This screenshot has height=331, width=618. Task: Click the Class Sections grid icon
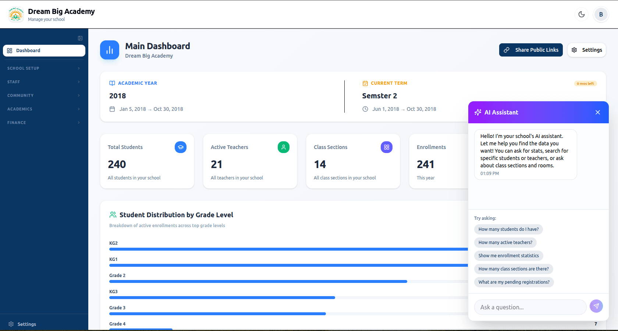[x=387, y=147]
